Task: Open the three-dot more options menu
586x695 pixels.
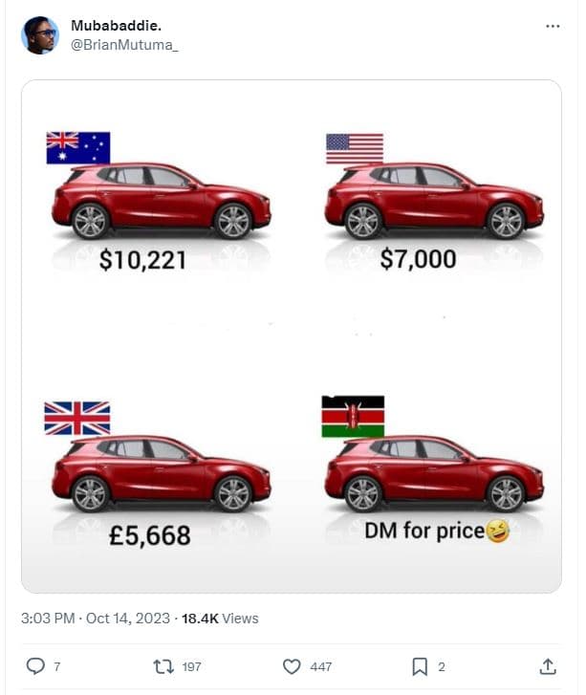Action: pos(553,26)
